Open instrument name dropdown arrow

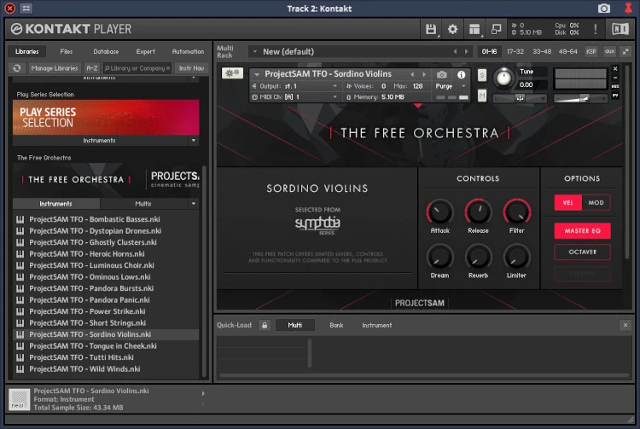(x=257, y=74)
